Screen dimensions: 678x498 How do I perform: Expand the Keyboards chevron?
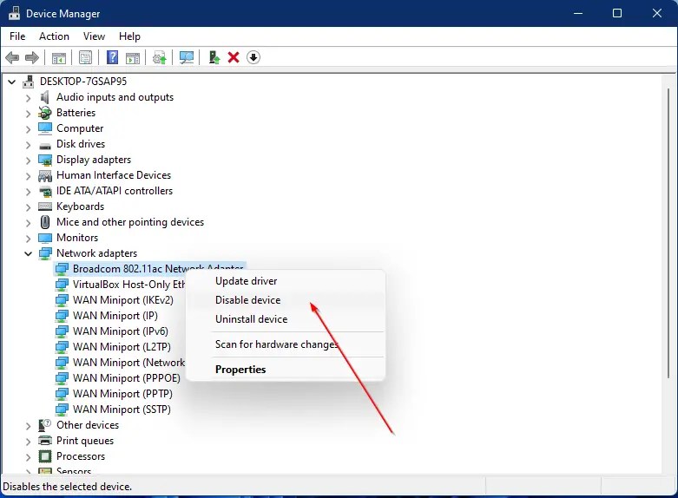[x=28, y=207]
